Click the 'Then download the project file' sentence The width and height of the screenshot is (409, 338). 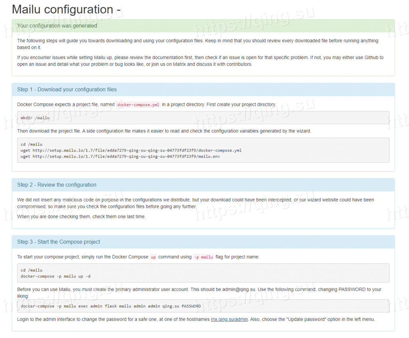click(164, 131)
